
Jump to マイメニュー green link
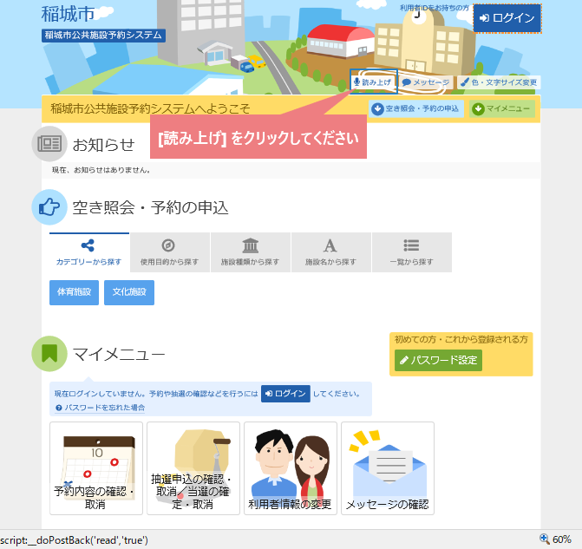tap(502, 108)
